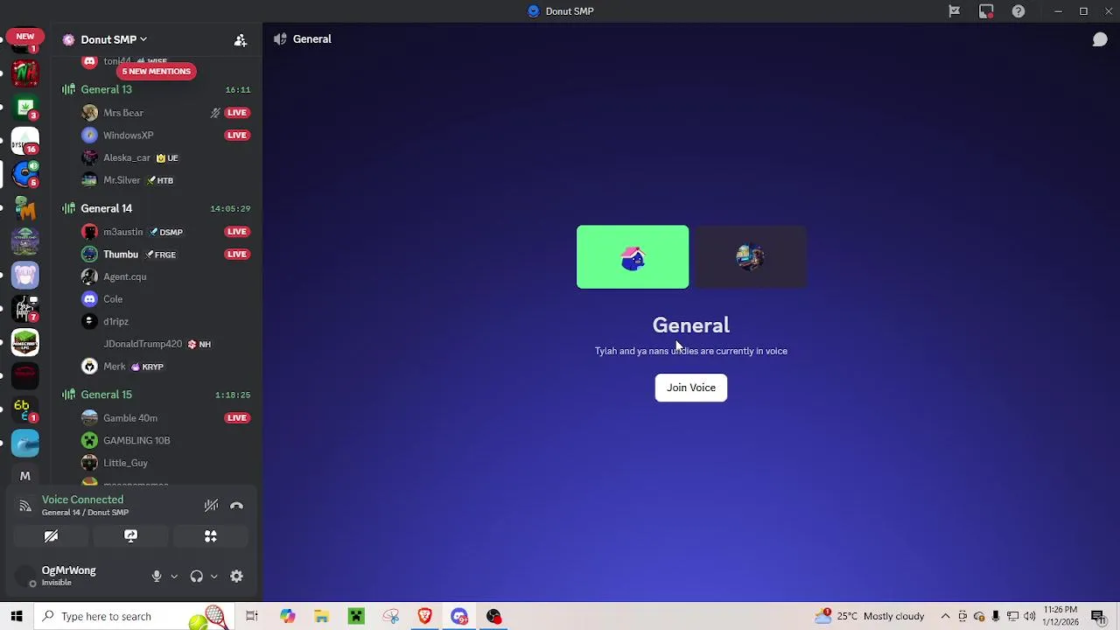This screenshot has width=1120, height=630.
Task: Click LIVE badge next to Gamble 40m
Action: [237, 418]
